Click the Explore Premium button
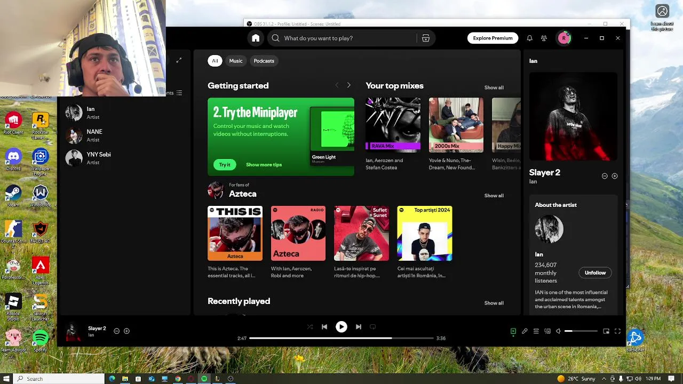683x384 pixels. (x=493, y=38)
